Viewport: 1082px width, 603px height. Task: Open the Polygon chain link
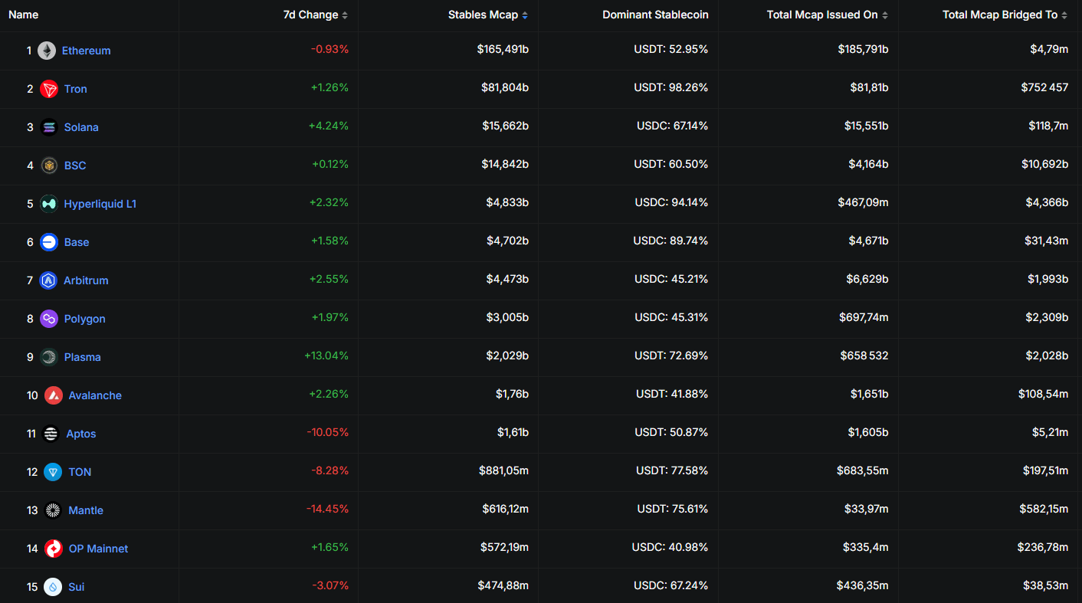[84, 318]
